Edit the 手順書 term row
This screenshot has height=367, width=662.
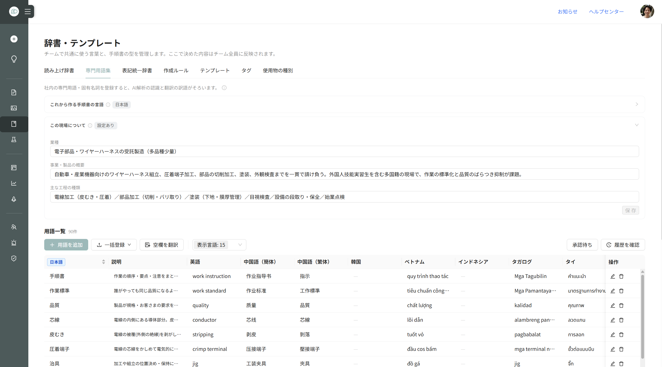click(613, 276)
